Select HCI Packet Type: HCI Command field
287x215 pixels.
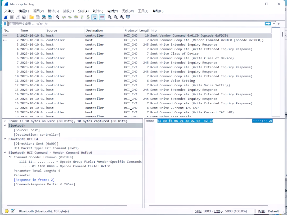pyautogui.click(x=46, y=148)
